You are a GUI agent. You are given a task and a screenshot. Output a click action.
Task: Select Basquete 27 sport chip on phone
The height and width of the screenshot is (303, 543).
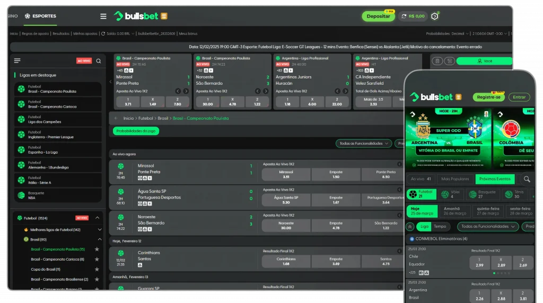tap(483, 194)
